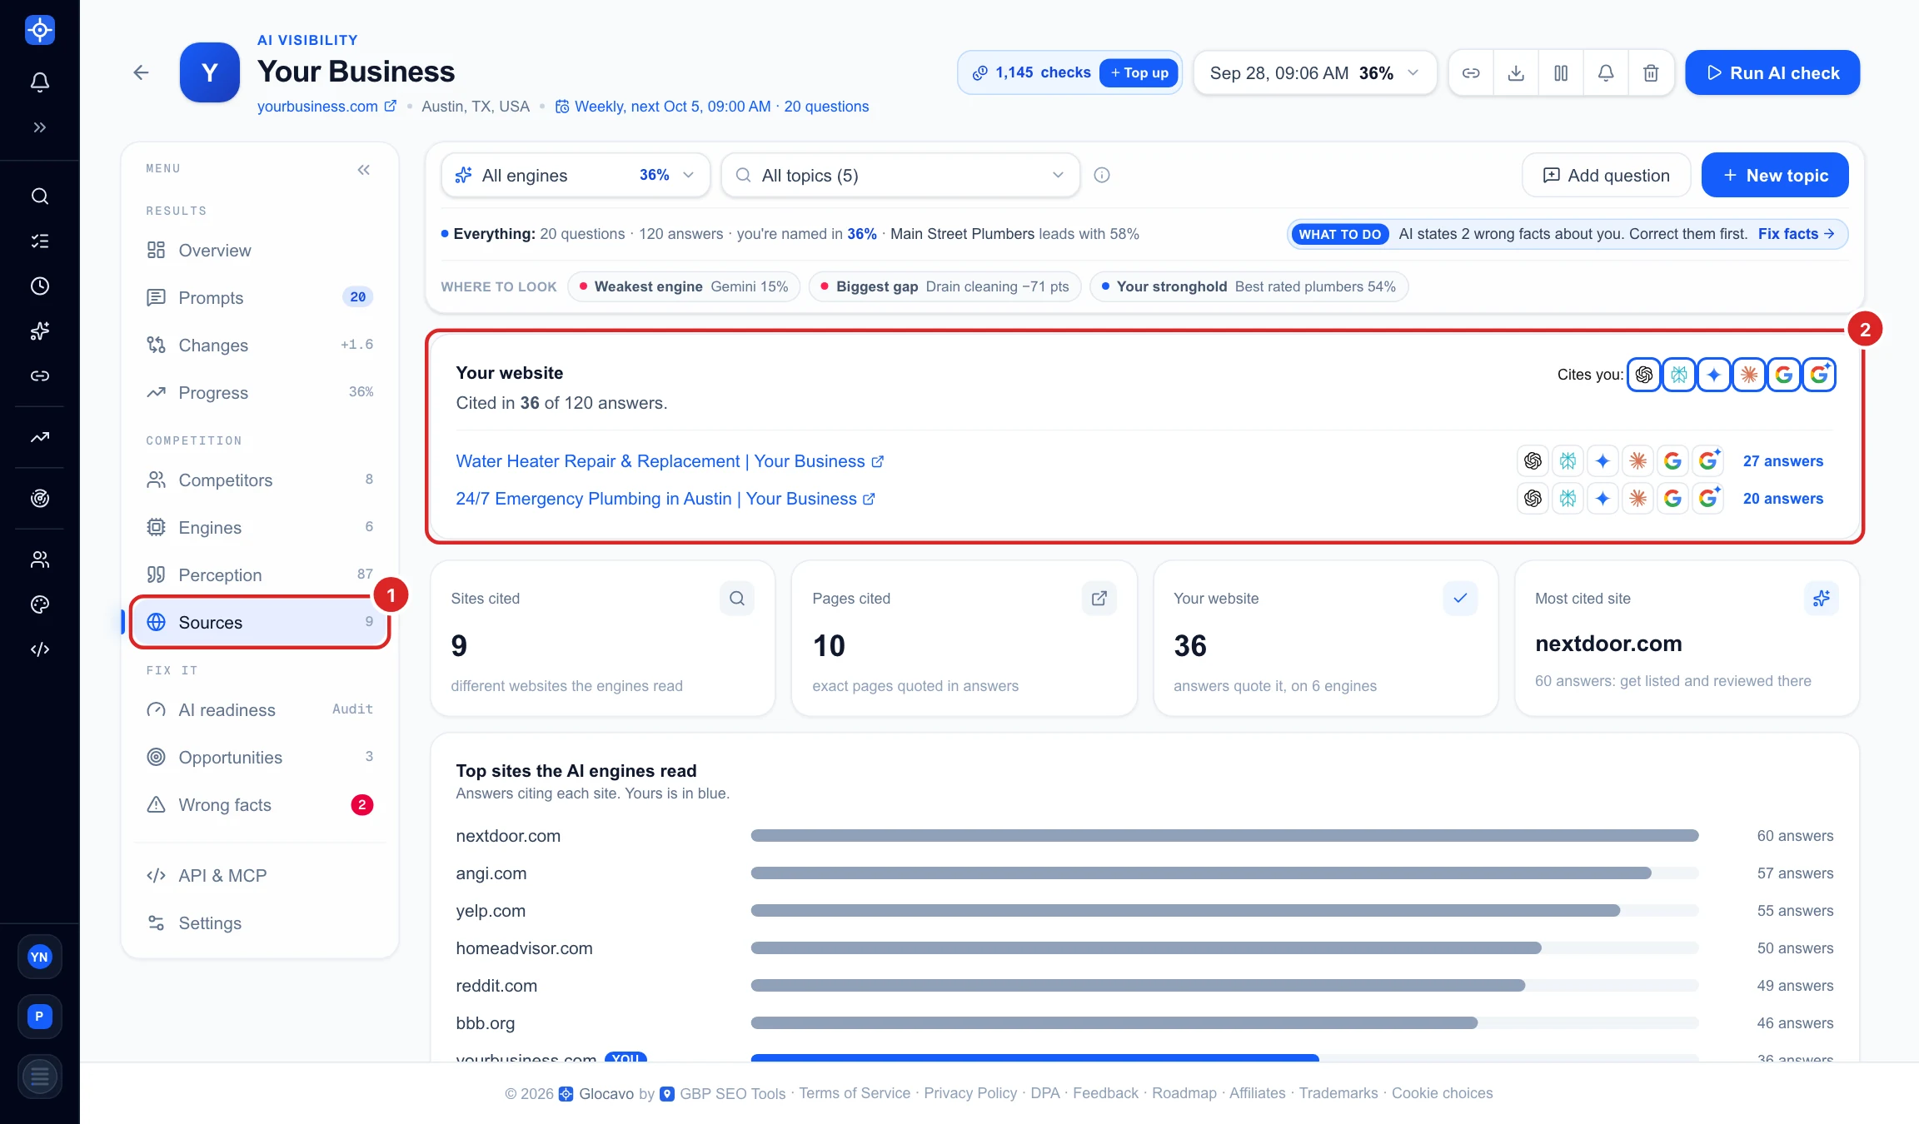Click the info icon beside All topics
The height and width of the screenshot is (1124, 1919).
click(1102, 175)
